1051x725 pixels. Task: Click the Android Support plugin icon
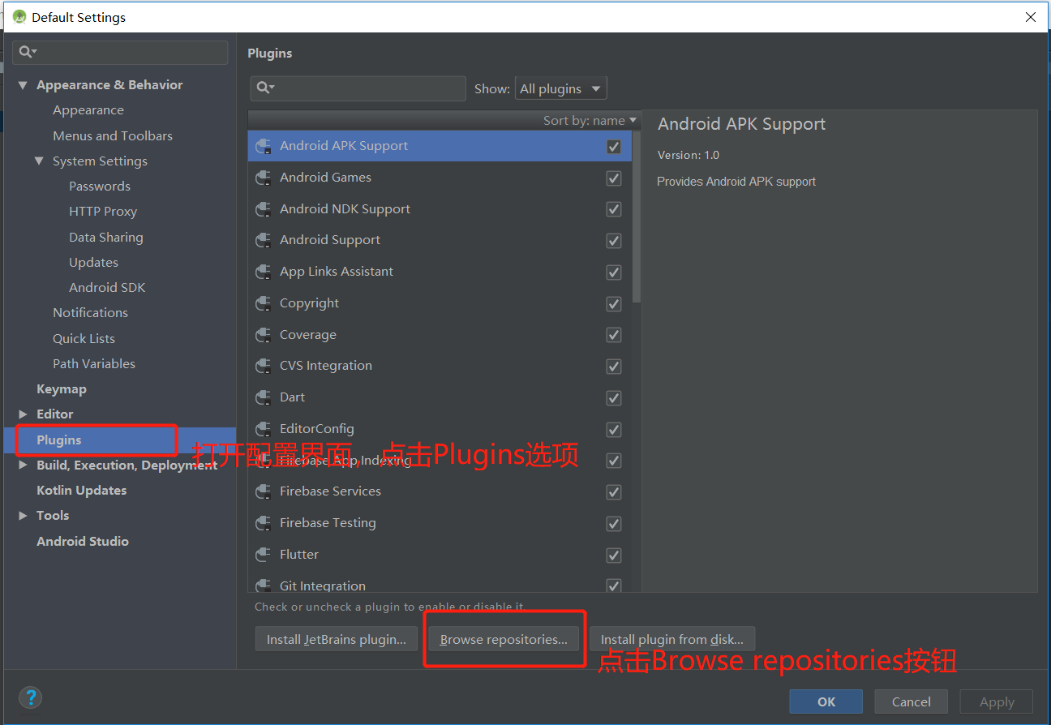click(263, 240)
